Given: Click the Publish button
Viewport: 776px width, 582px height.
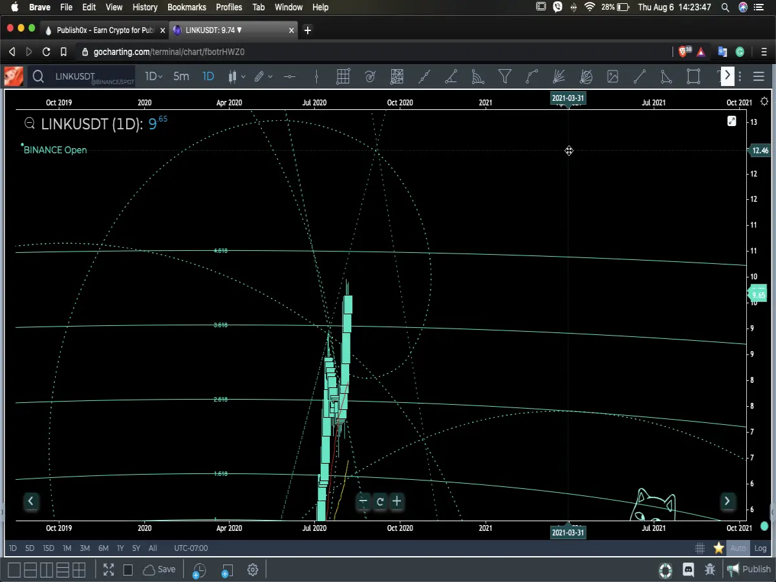Looking at the screenshot, I should point(749,570).
